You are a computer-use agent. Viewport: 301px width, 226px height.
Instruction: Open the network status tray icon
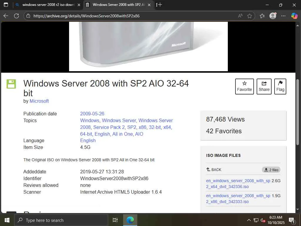(256, 220)
